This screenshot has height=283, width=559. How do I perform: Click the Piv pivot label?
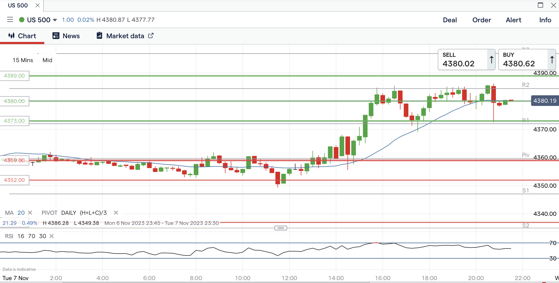click(x=526, y=155)
